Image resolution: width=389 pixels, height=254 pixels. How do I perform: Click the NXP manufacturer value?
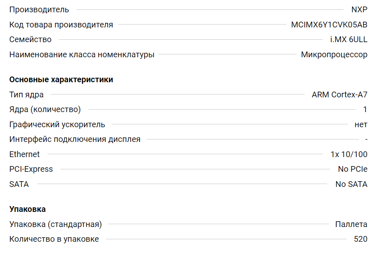tap(359, 10)
